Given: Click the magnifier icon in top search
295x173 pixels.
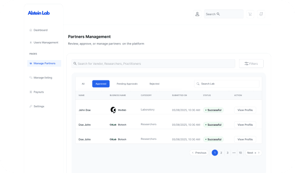Looking at the screenshot, I should click(218, 14).
